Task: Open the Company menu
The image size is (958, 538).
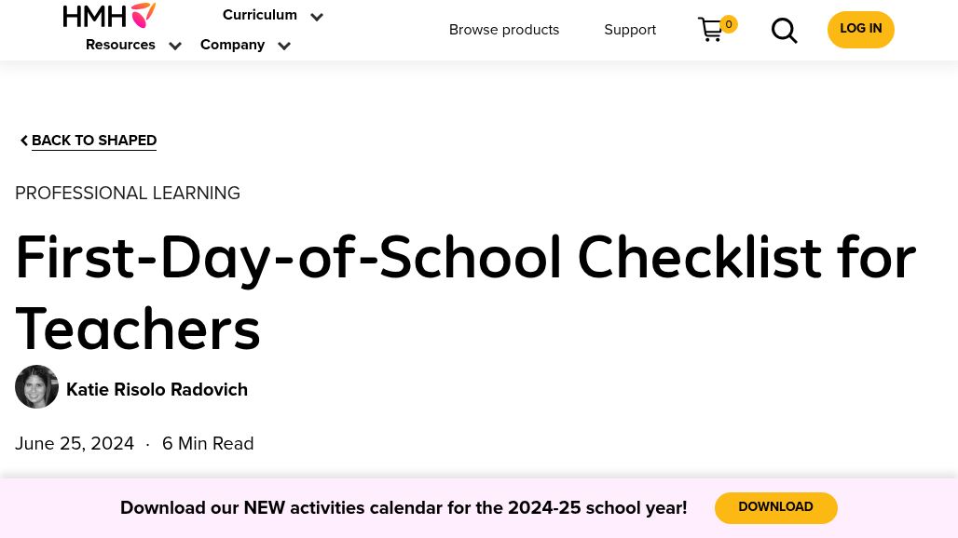Action: point(232,45)
